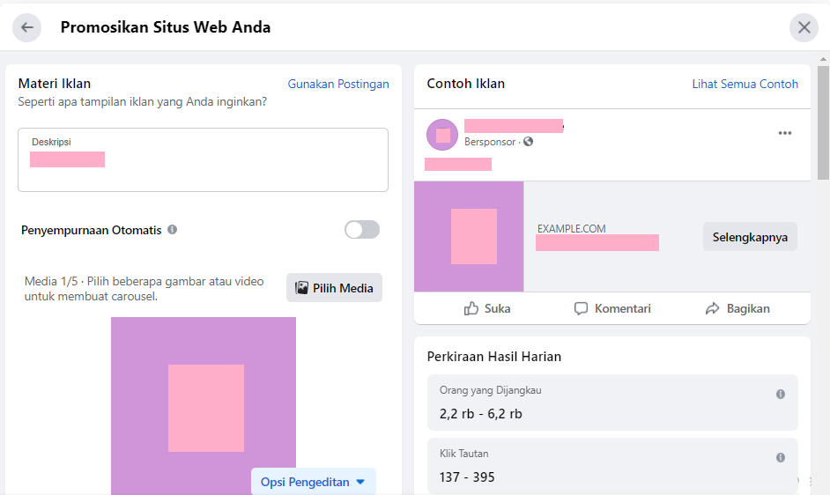Viewport: 830px width, 495px height.
Task: Click the scrollbar up arrow
Action: coord(823,59)
